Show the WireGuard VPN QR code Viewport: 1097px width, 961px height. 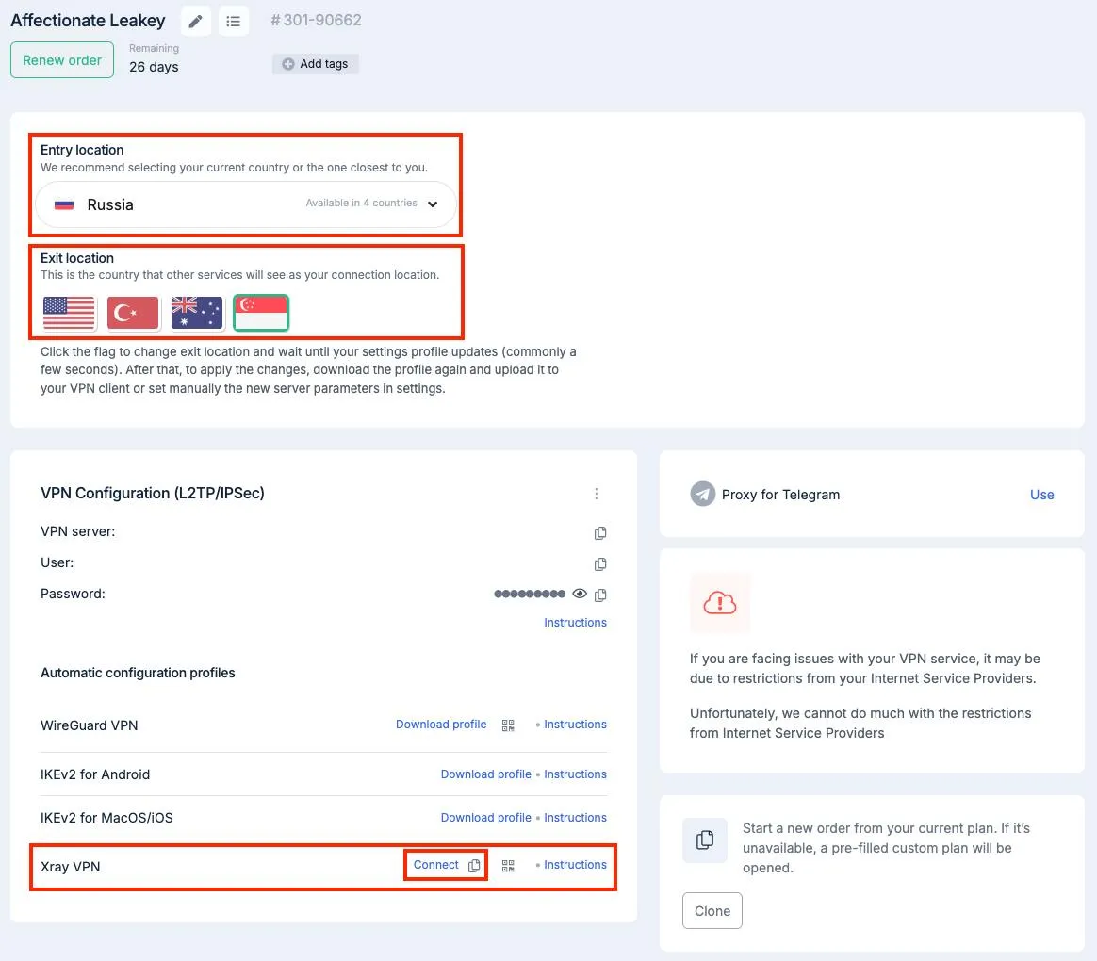coord(508,725)
